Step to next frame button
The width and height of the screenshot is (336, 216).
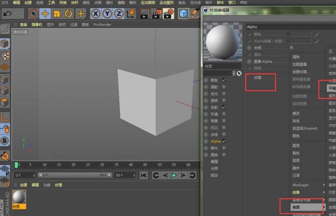pyautogui.click(x=183, y=175)
